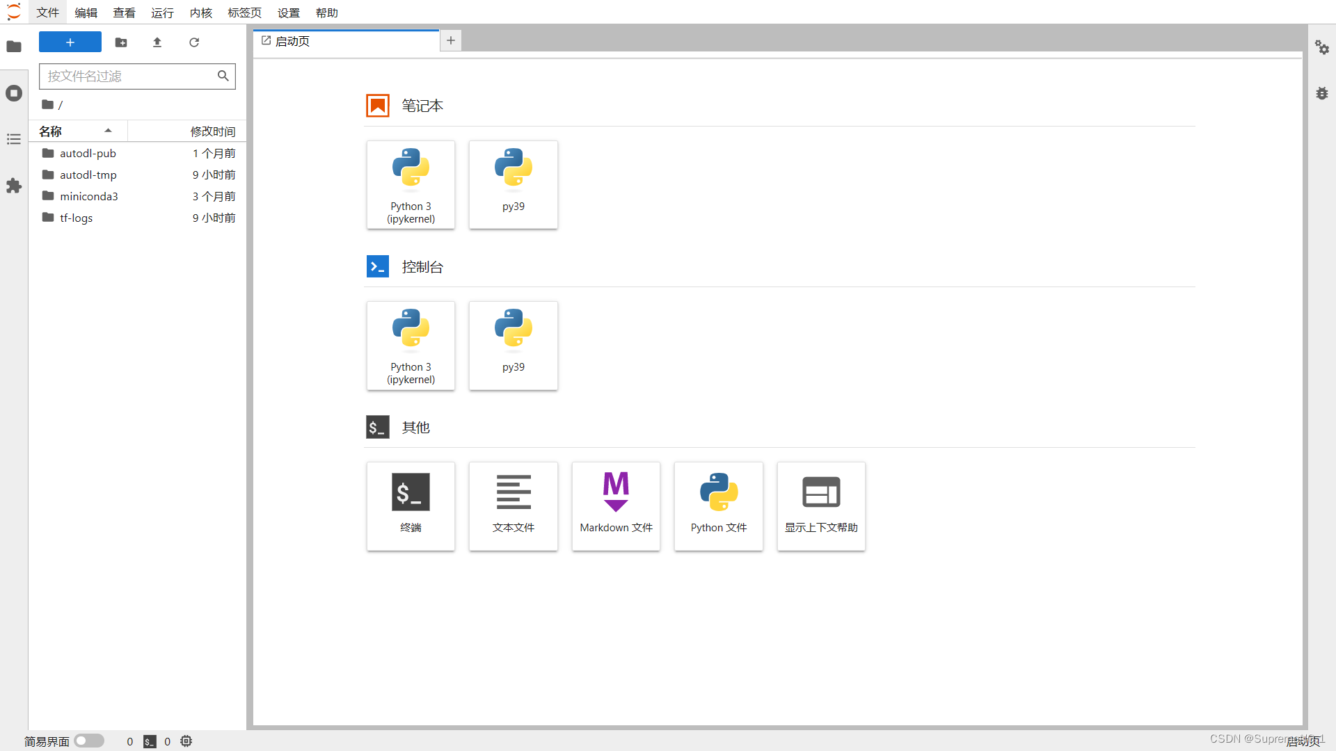The image size is (1336, 751).
Task: Select the autodl-tmp folder
Action: [x=137, y=175]
